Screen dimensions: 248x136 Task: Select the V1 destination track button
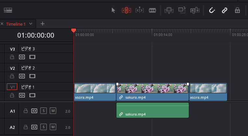pos(12,87)
